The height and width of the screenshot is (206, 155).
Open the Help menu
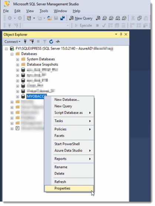[x=76, y=11]
